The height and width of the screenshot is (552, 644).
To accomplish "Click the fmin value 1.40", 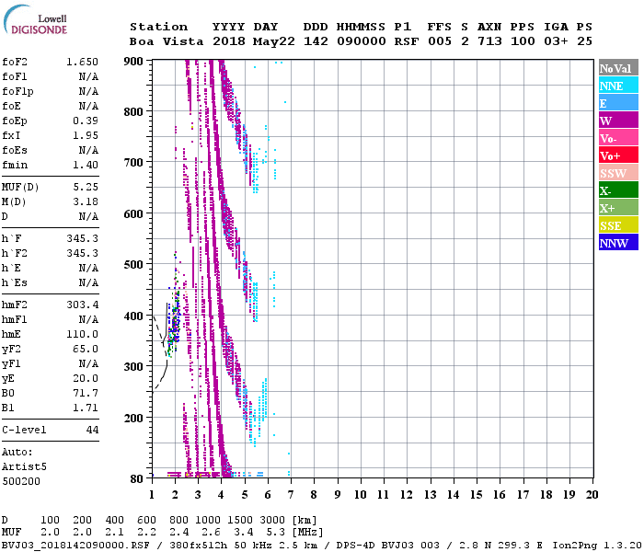I will (x=86, y=165).
